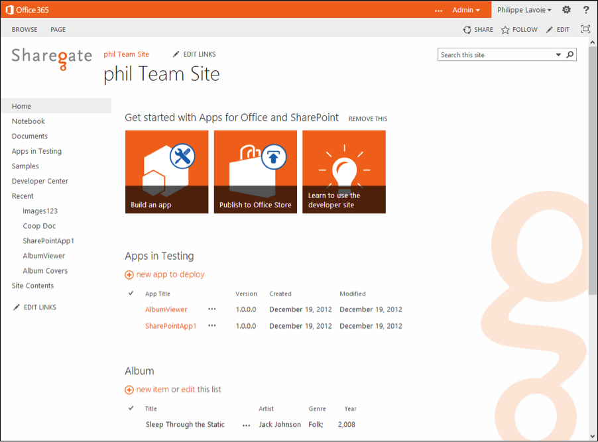This screenshot has width=598, height=442.
Task: Click edit this list link
Action: pos(188,390)
